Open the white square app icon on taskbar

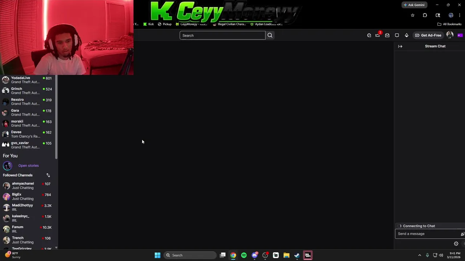(276, 255)
